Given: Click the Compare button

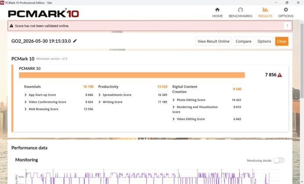Looking at the screenshot, I should [x=243, y=41].
